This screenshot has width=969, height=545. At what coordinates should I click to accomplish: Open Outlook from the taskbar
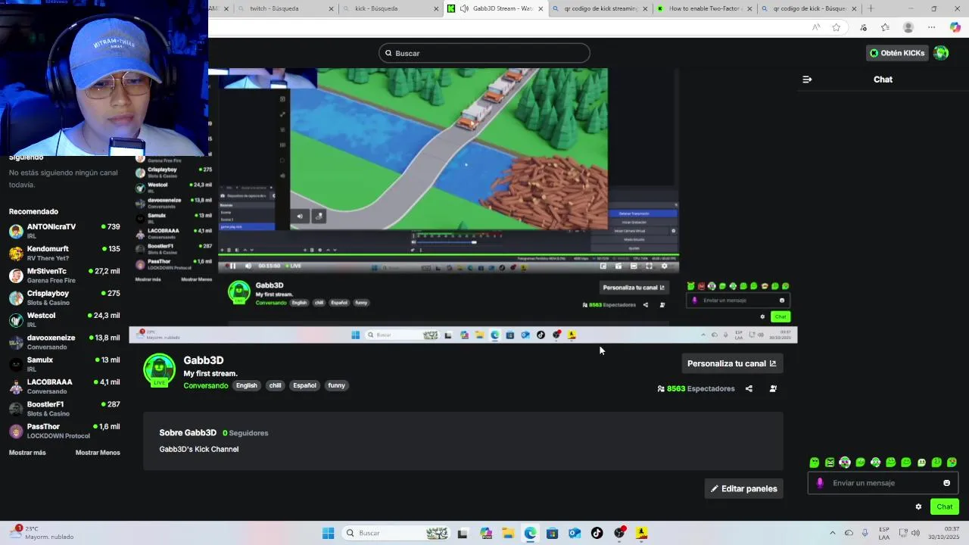point(575,533)
